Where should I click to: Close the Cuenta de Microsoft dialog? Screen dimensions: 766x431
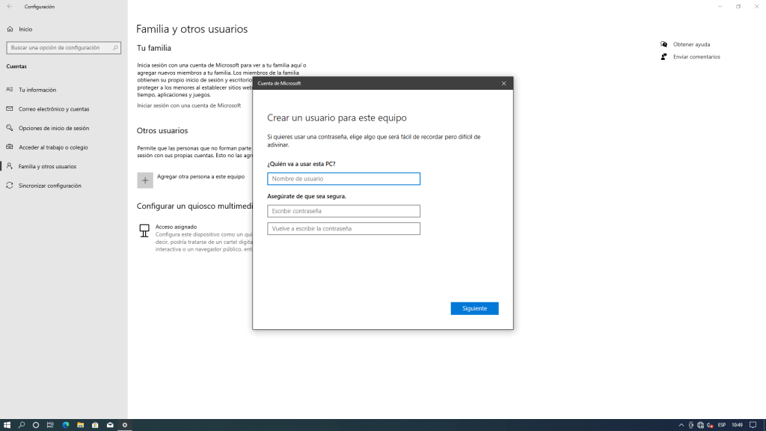(x=503, y=83)
